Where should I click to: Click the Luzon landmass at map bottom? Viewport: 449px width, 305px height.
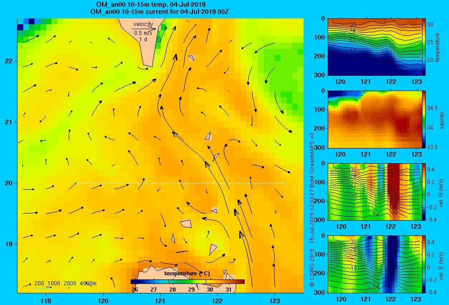[x=186, y=280]
